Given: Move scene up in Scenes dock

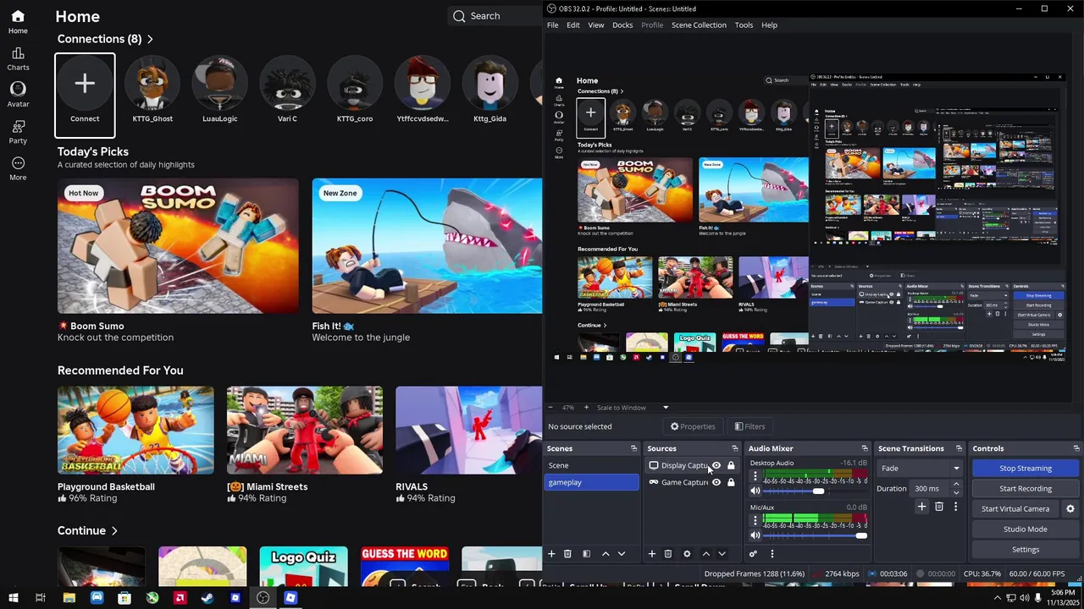Looking at the screenshot, I should click(x=606, y=554).
